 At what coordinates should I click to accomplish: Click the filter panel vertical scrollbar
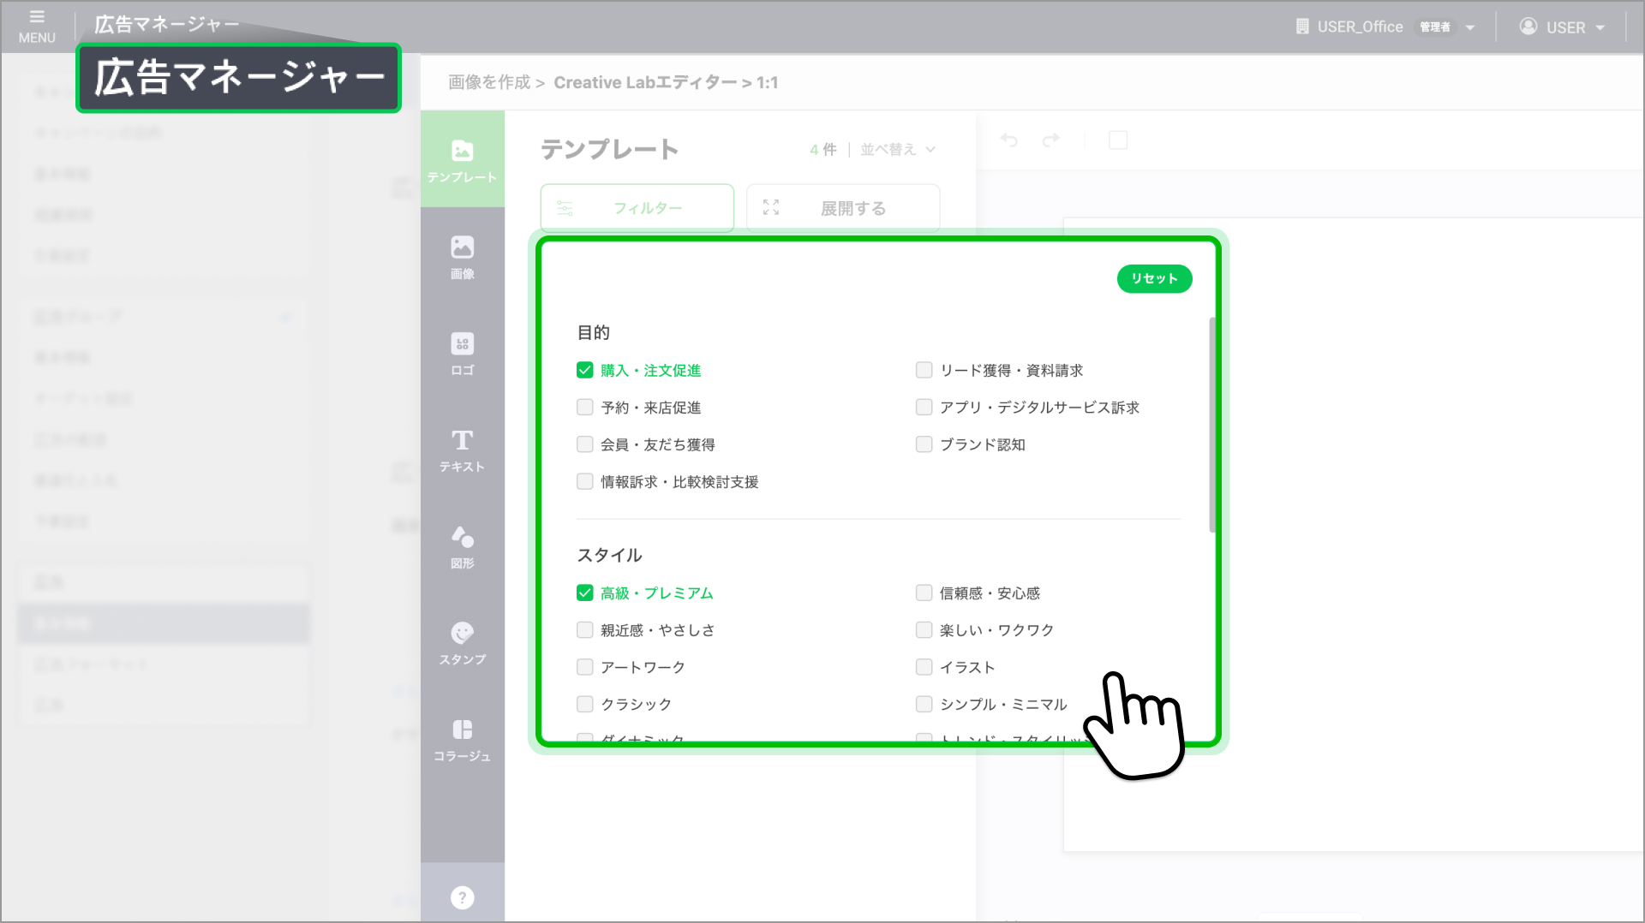pos(1211,425)
